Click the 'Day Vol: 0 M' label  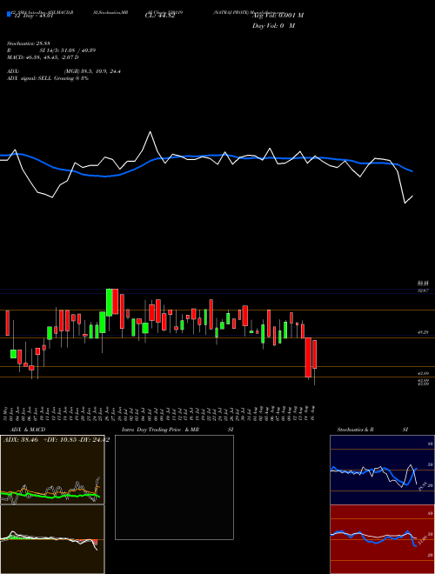273,25
